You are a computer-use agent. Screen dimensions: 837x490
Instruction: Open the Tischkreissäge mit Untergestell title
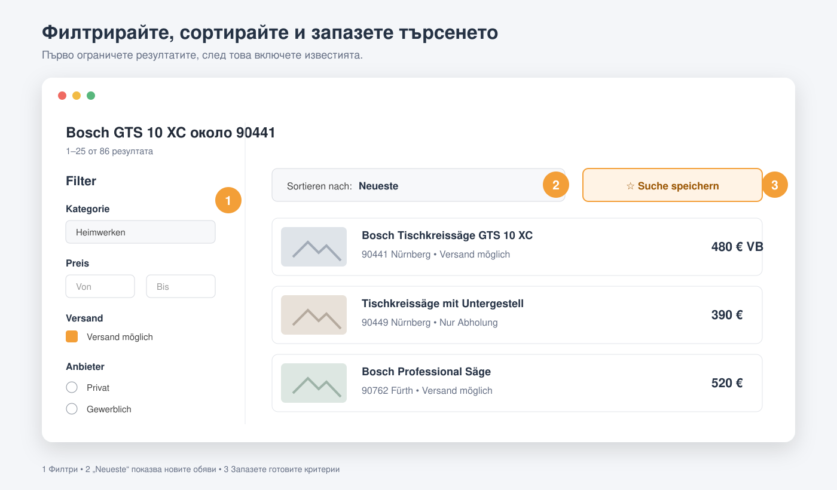point(442,304)
